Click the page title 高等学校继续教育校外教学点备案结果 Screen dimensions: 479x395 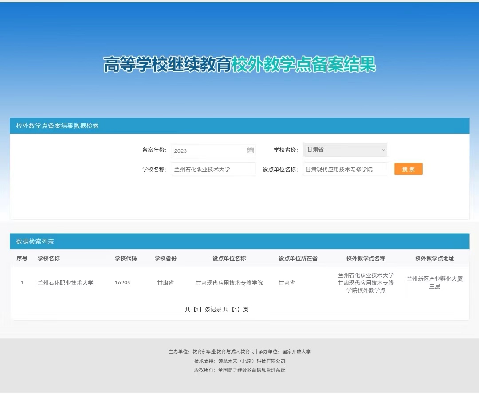239,64
